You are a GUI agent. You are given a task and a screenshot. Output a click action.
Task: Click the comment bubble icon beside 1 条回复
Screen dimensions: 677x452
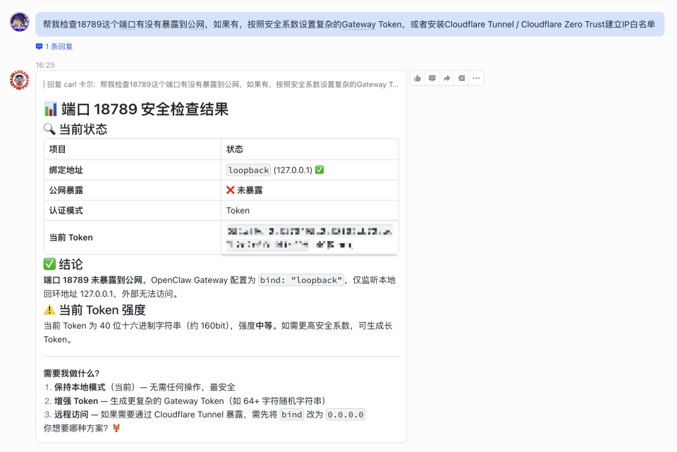pyautogui.click(x=40, y=47)
